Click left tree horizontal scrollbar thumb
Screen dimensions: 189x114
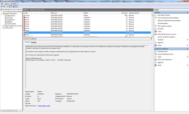coord(9,110)
